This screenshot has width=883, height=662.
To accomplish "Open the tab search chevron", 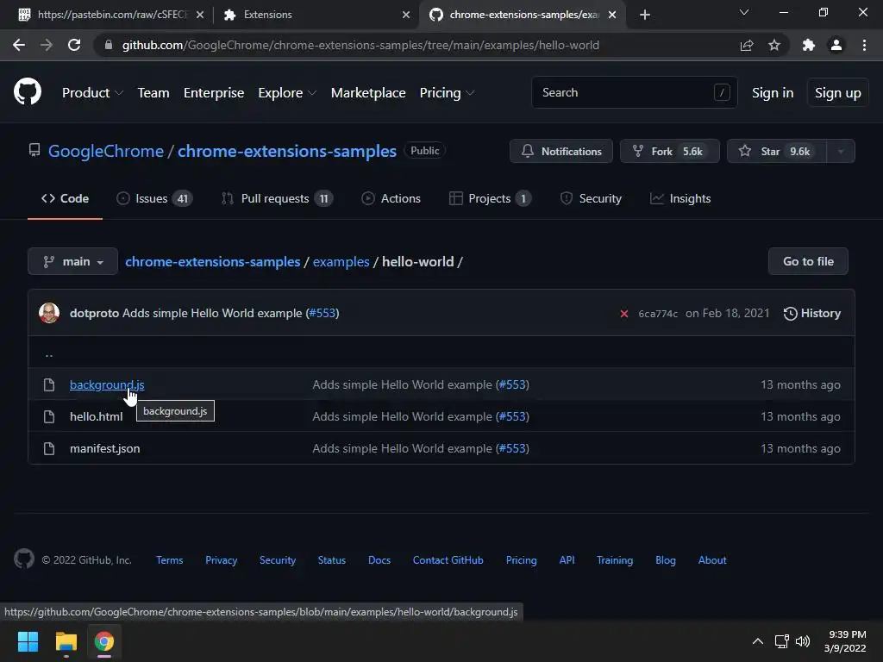I will pyautogui.click(x=744, y=12).
